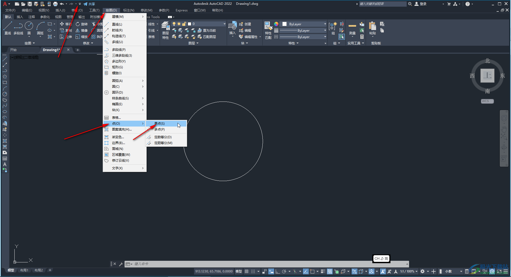Open the 标注(N) Dimension menu
Image resolution: width=511 pixels, height=277 pixels.
[129, 10]
